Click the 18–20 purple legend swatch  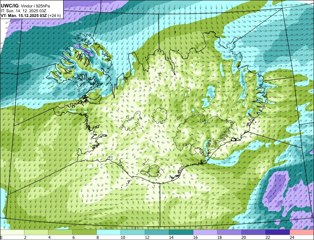229,232
